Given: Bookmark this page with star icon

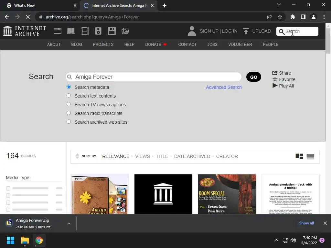Looking at the screenshot, I should [280, 17].
